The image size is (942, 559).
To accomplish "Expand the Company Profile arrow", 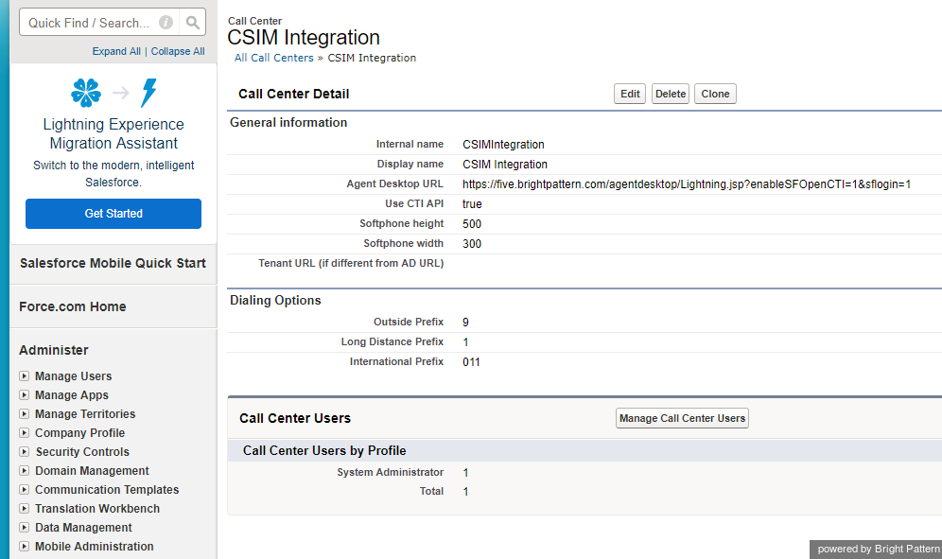I will 24,433.
